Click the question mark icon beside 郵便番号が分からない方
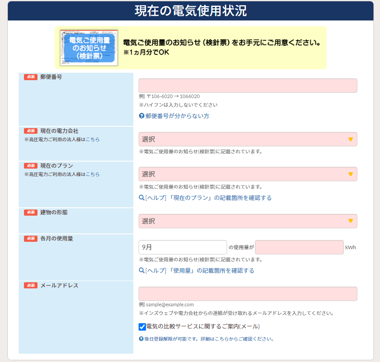The height and width of the screenshot is (362, 380). click(x=142, y=116)
